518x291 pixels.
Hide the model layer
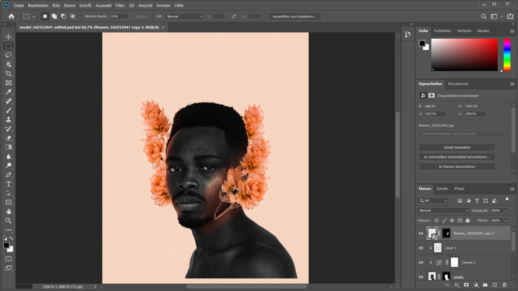click(x=421, y=277)
